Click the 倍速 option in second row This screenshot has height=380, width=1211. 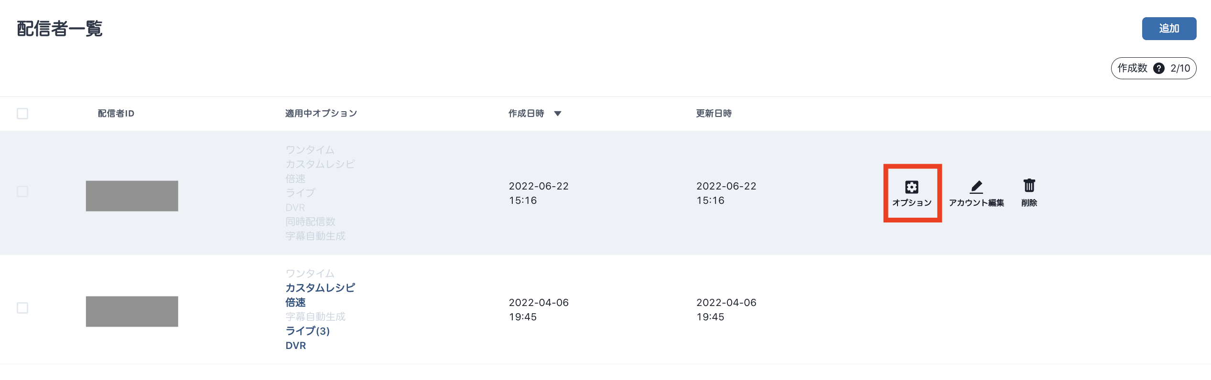(295, 303)
